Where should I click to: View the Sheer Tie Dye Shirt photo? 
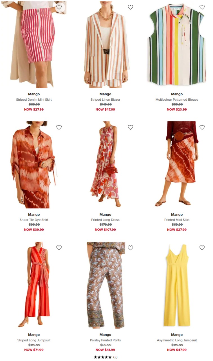(34, 165)
